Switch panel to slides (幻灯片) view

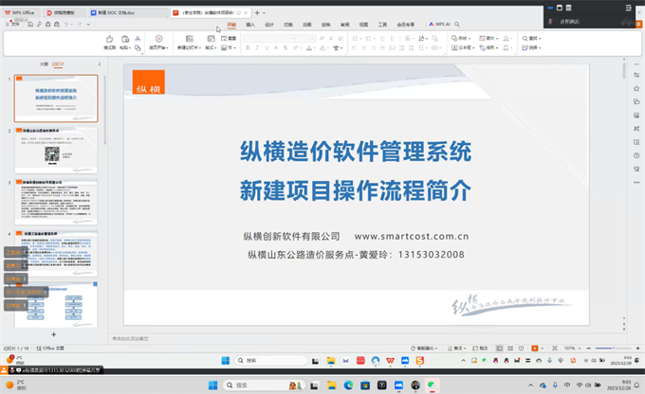tap(59, 63)
